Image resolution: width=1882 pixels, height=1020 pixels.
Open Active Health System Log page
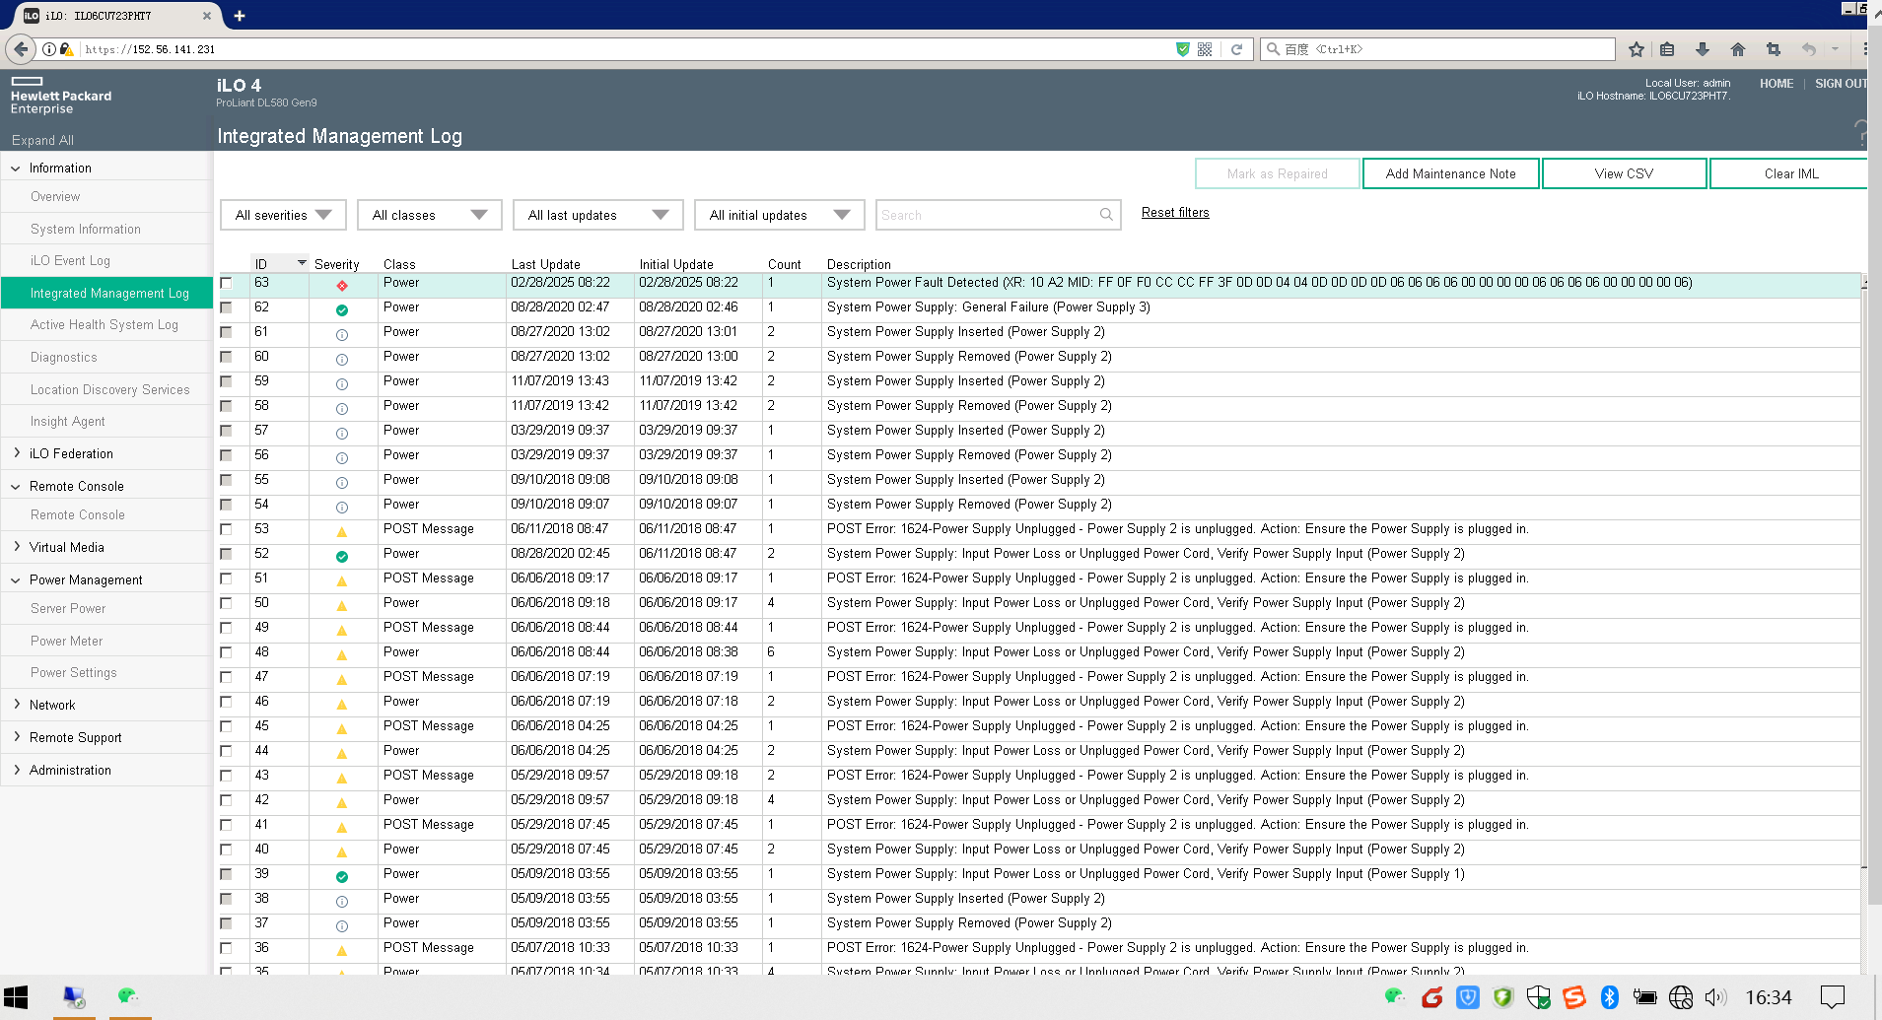[105, 324]
